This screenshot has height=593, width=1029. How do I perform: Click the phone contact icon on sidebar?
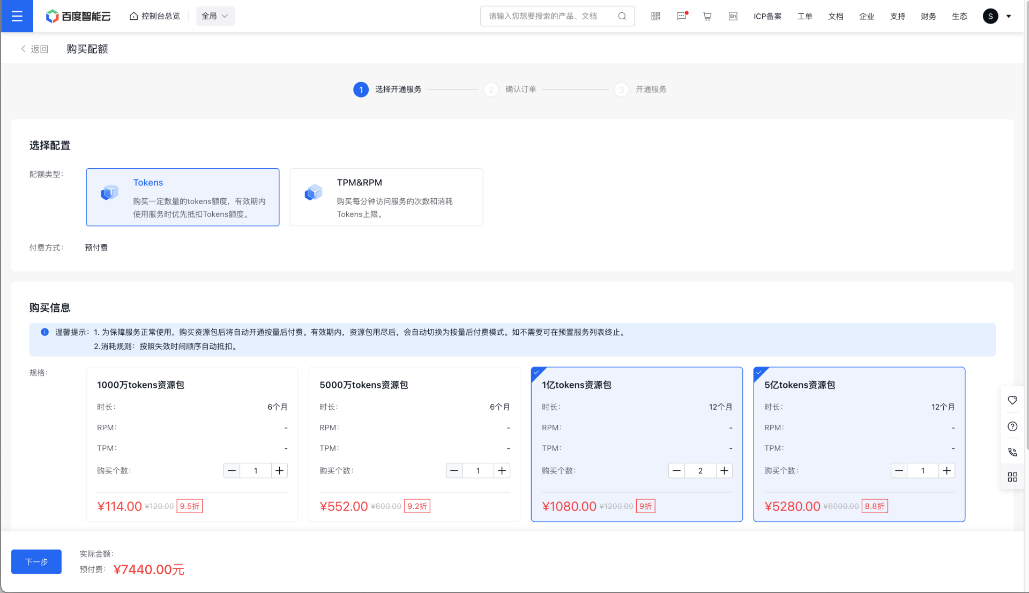click(x=1012, y=452)
